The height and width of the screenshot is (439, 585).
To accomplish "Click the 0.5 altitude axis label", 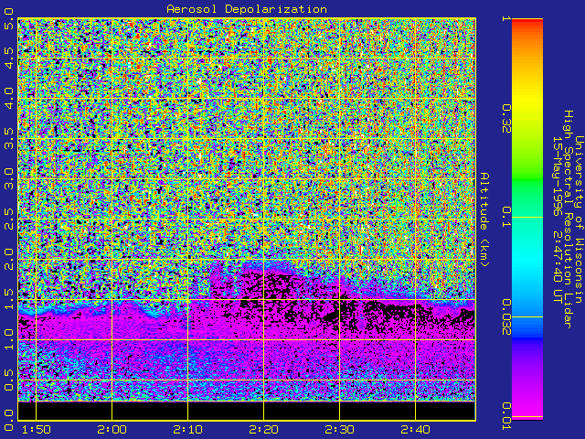I will coord(8,380).
